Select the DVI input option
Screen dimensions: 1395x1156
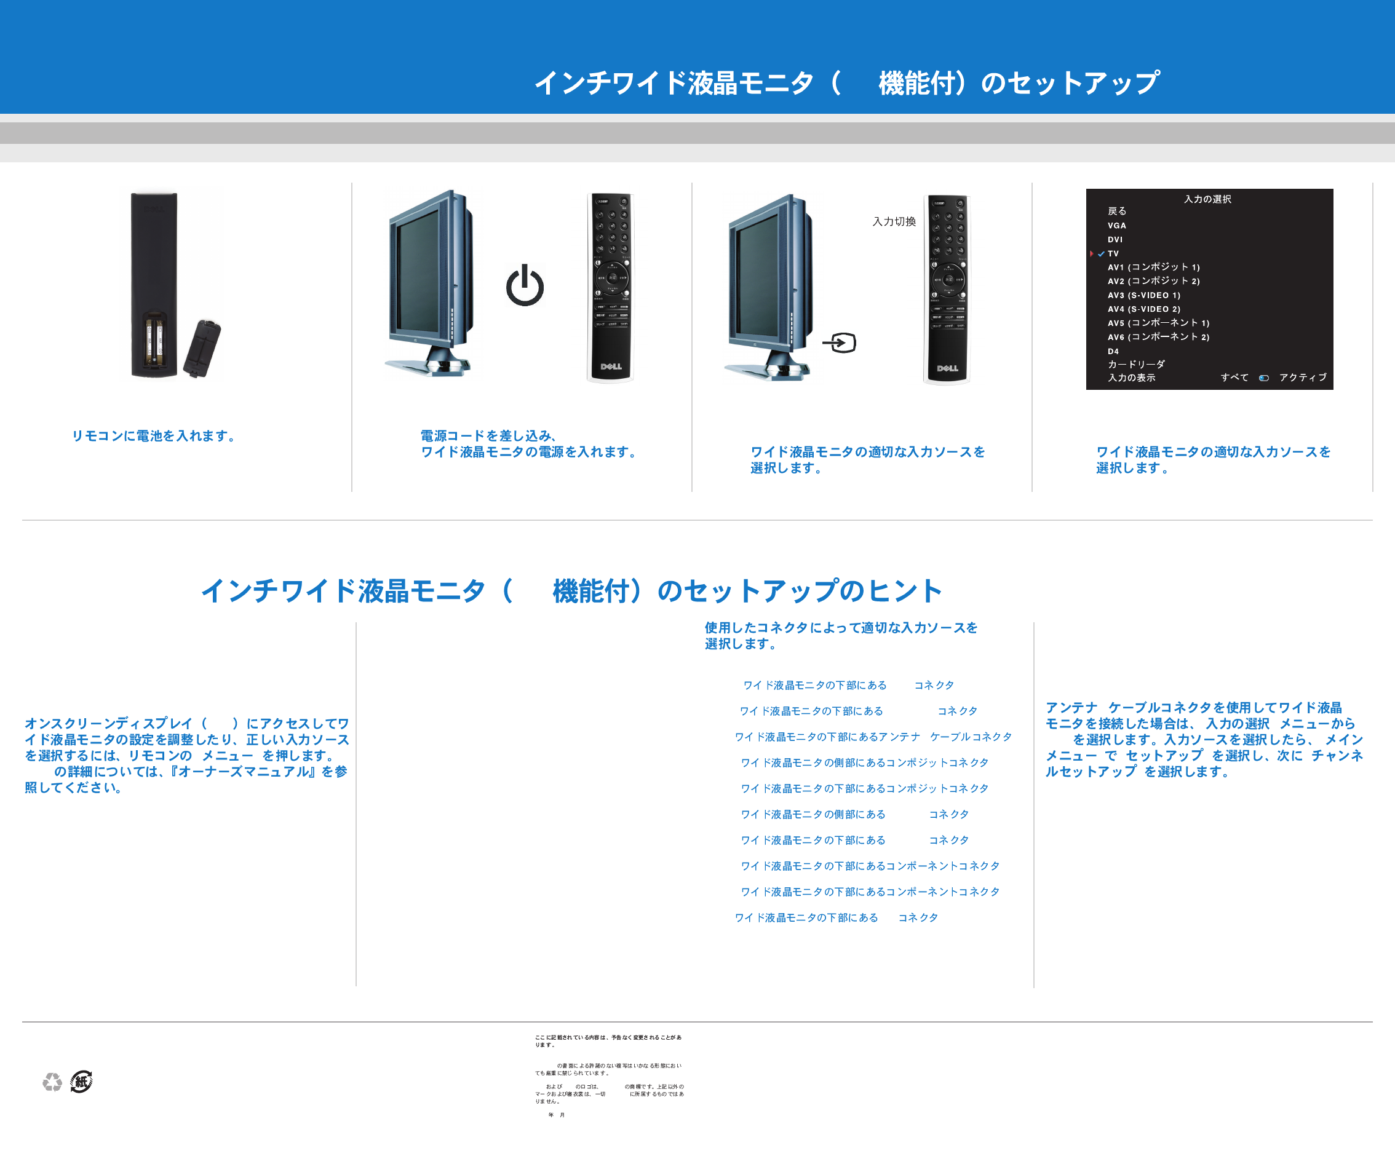coord(1115,240)
